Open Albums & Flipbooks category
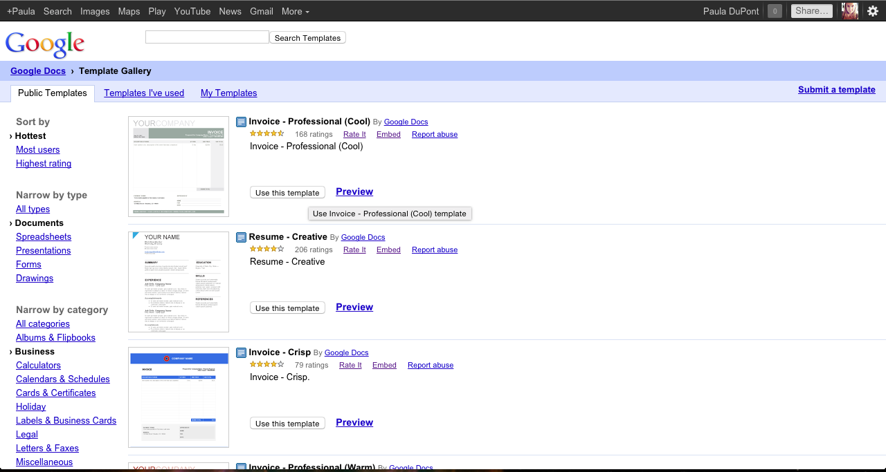Image resolution: width=886 pixels, height=472 pixels. [56, 338]
